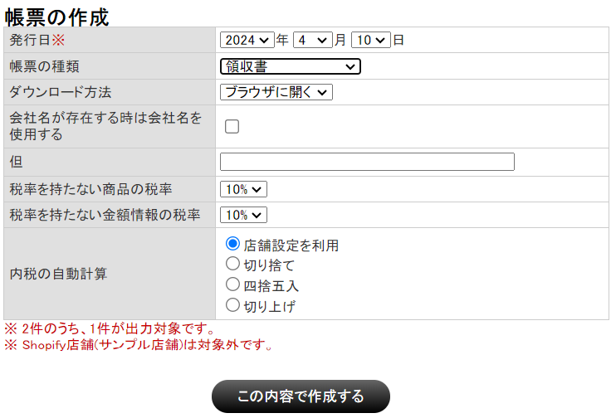Select the 店舗設定を利用 radio button

pos(233,244)
